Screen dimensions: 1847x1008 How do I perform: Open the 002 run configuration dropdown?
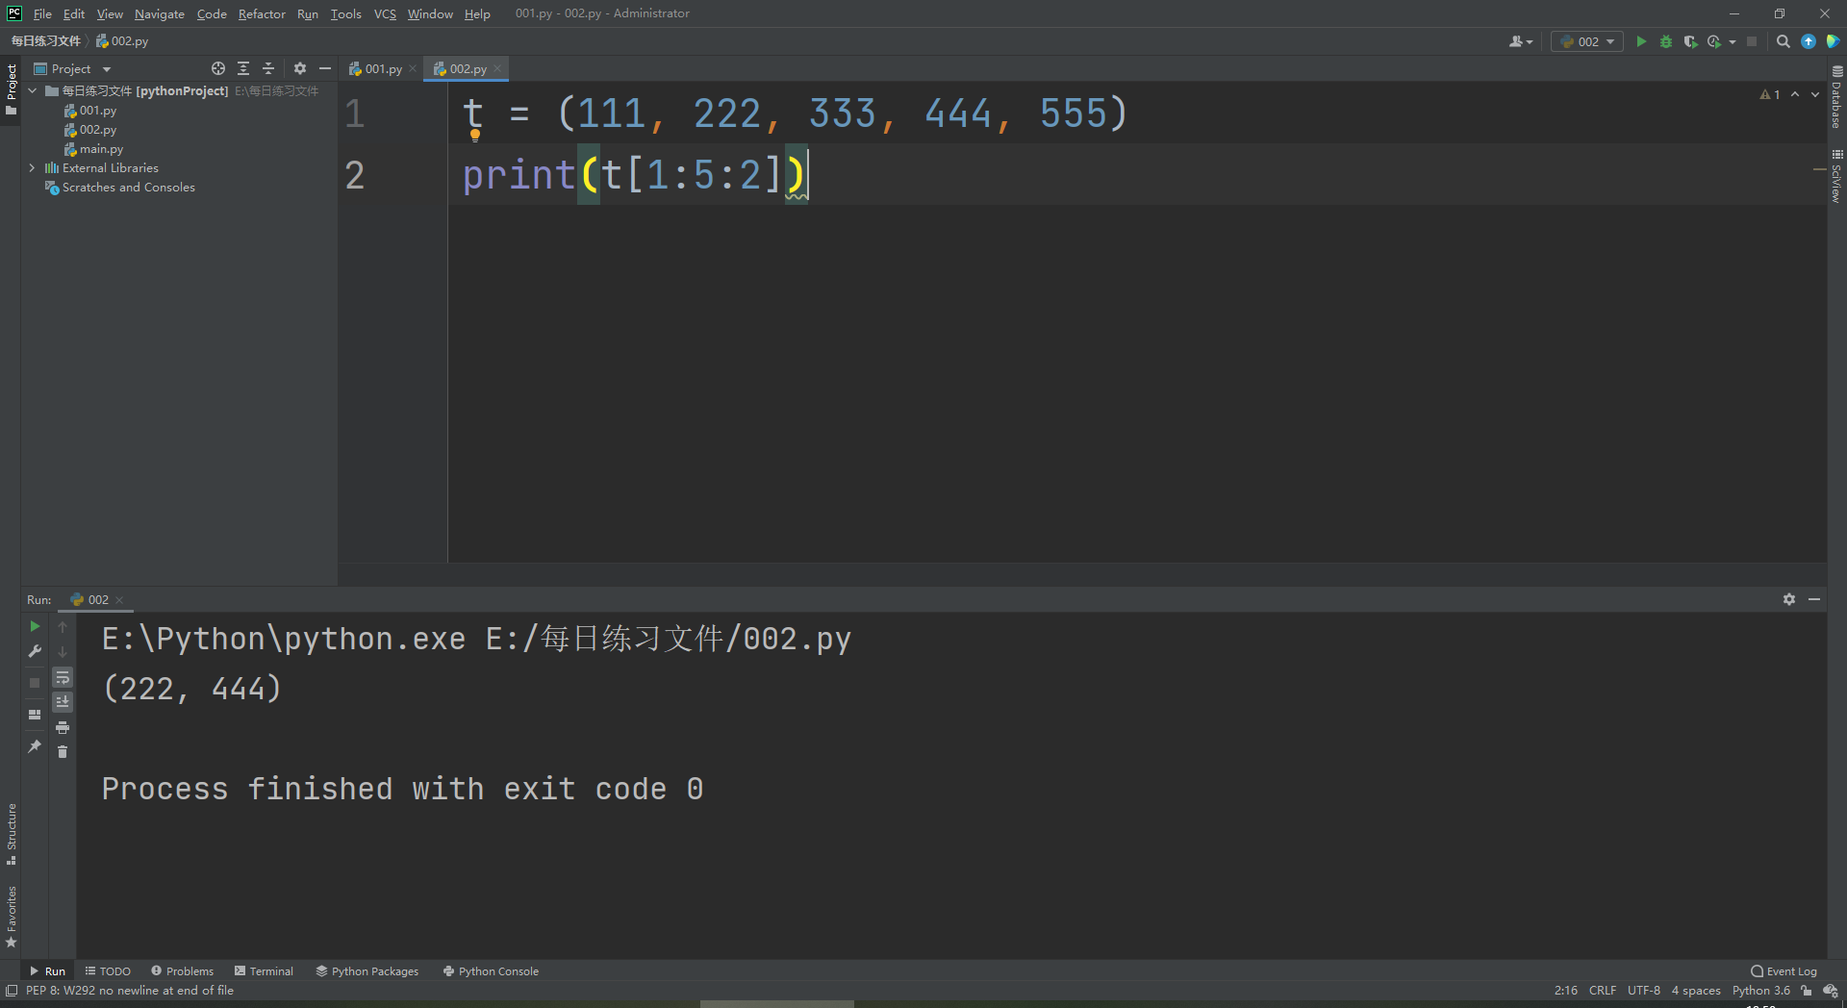[1587, 41]
